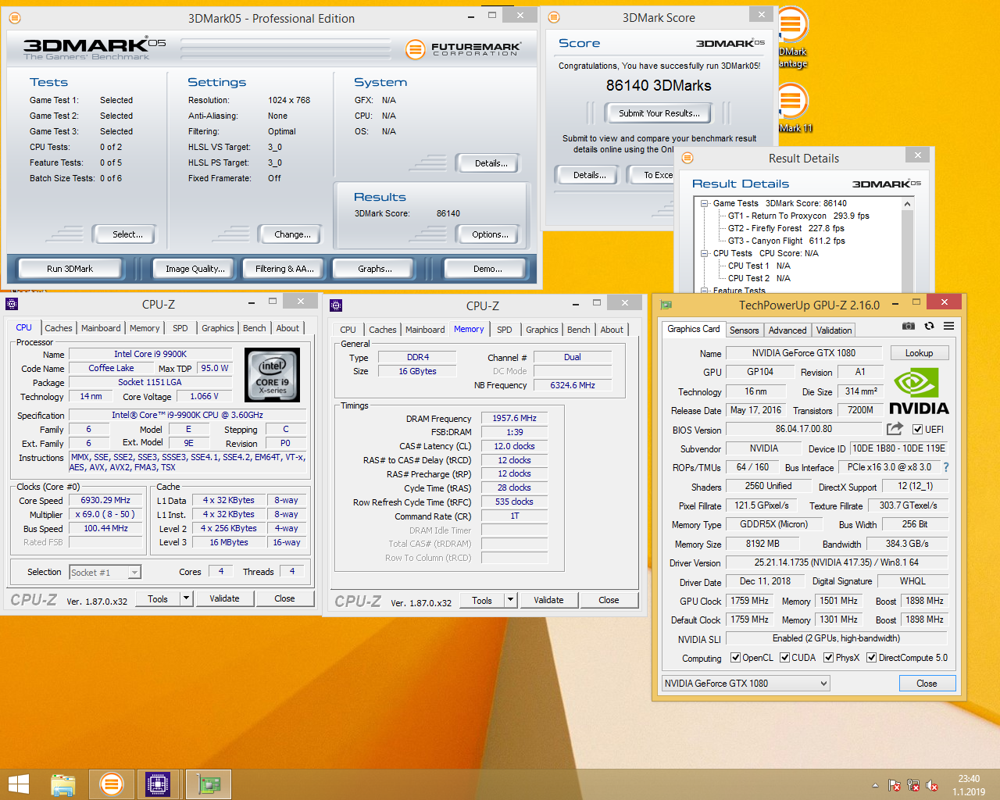The height and width of the screenshot is (800, 1000).
Task: Open Tools dropdown arrow in CPU tab window
Action: click(186, 598)
